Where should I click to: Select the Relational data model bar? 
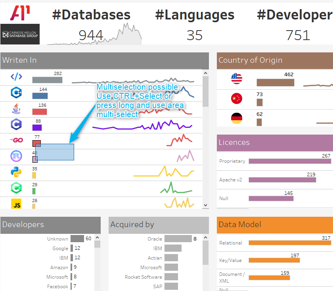290,243
